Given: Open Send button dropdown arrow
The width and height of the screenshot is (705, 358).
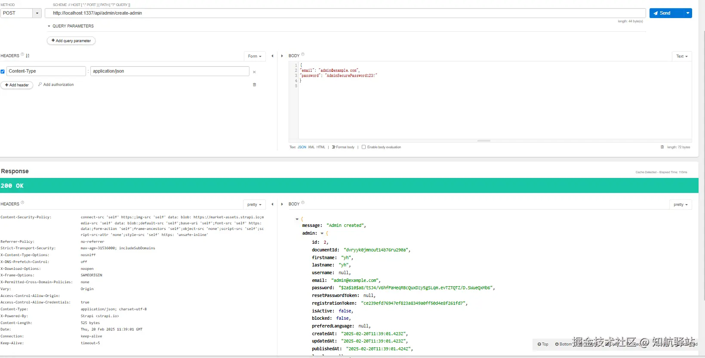Looking at the screenshot, I should (x=688, y=13).
